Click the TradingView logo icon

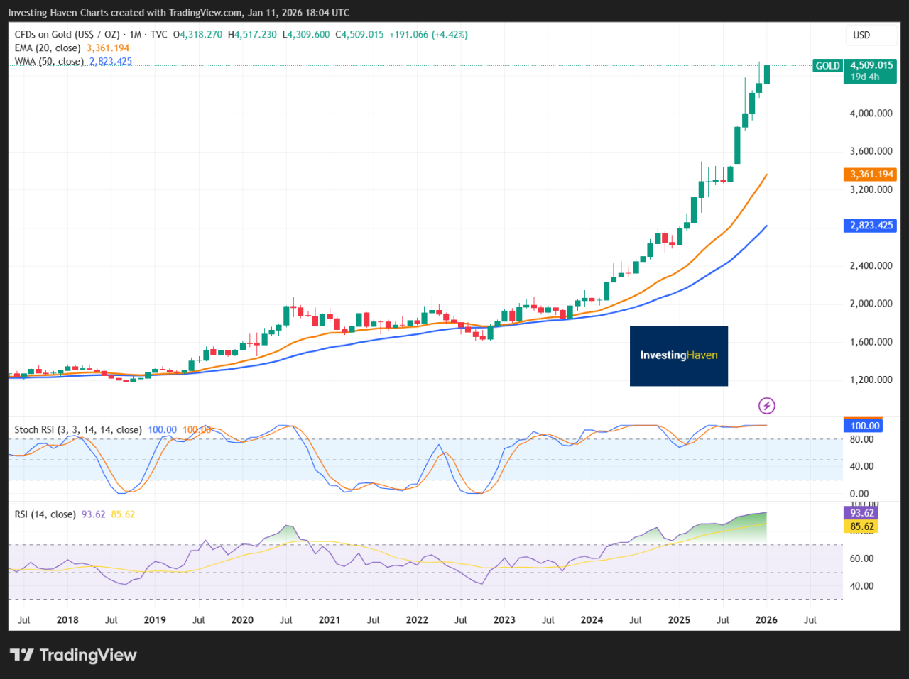[21, 655]
